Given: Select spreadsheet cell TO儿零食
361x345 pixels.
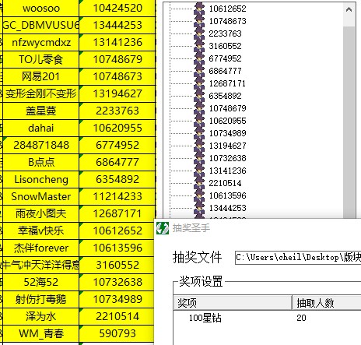Looking at the screenshot, I should click(40, 59).
